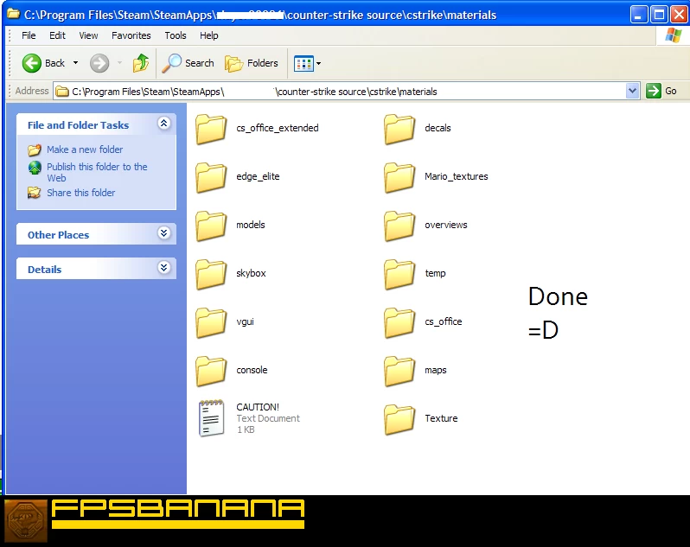Collapse the File and Folder Tasks panel
The width and height of the screenshot is (690, 547).
[164, 124]
